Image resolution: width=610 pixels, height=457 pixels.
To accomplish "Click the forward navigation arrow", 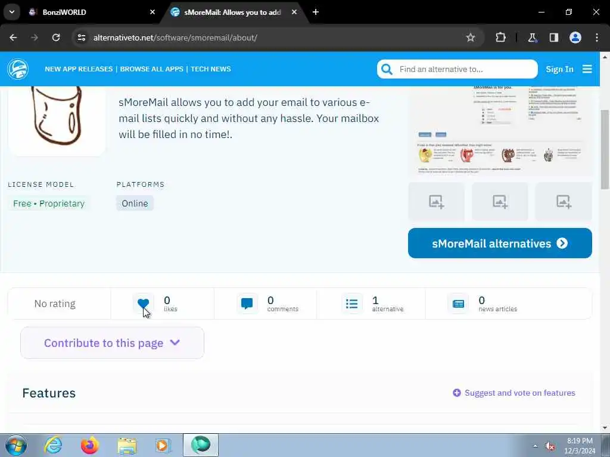I will coord(35,37).
